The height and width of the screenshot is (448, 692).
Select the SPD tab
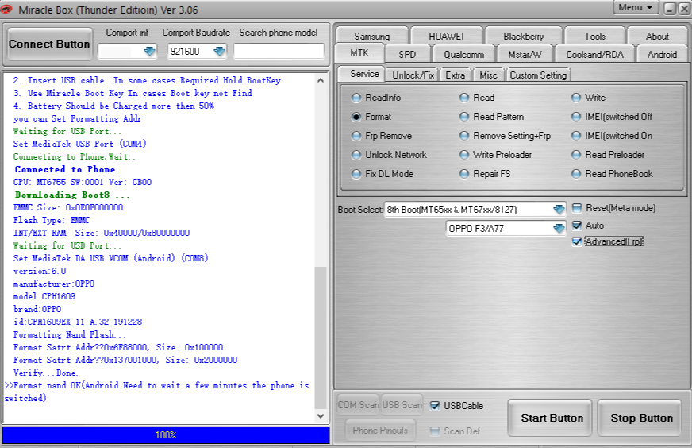tap(407, 54)
